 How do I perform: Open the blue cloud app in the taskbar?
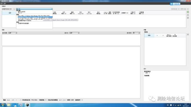pyautogui.click(x=15, y=105)
